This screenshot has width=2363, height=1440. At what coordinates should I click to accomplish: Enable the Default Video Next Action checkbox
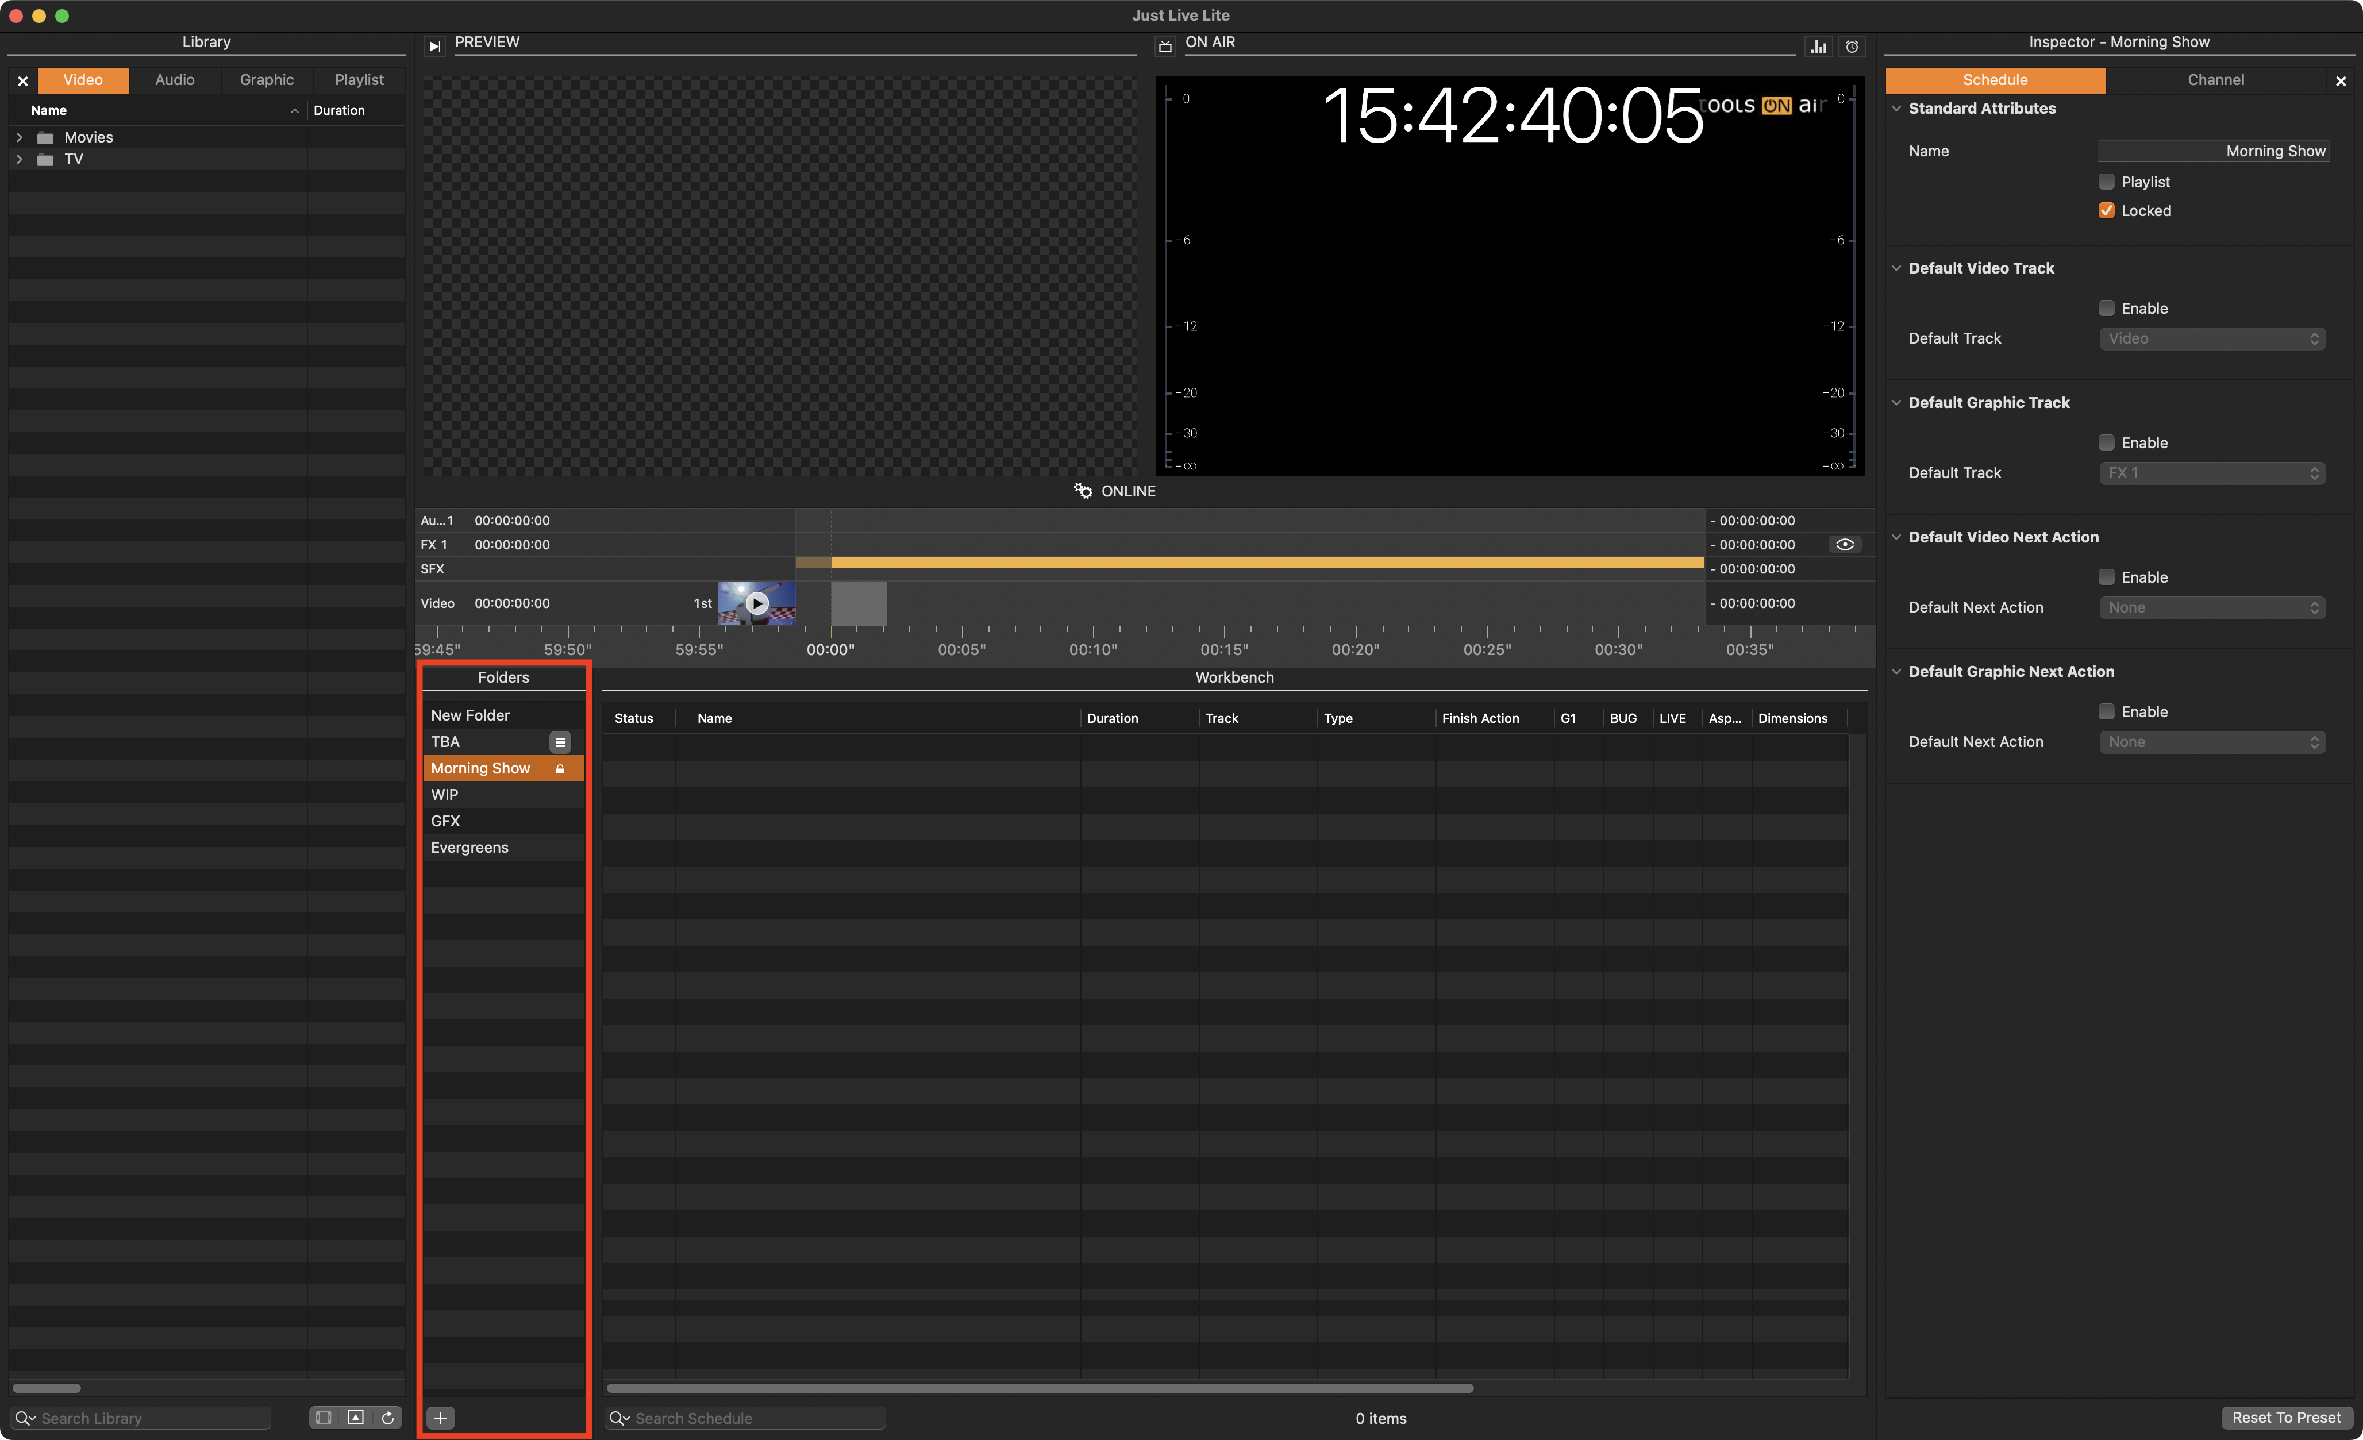pyautogui.click(x=2106, y=577)
